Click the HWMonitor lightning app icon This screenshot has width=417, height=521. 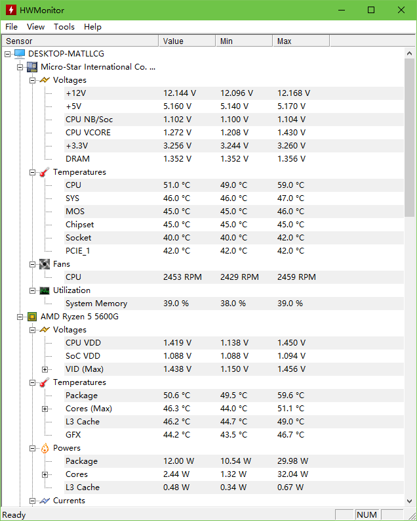tap(10, 10)
